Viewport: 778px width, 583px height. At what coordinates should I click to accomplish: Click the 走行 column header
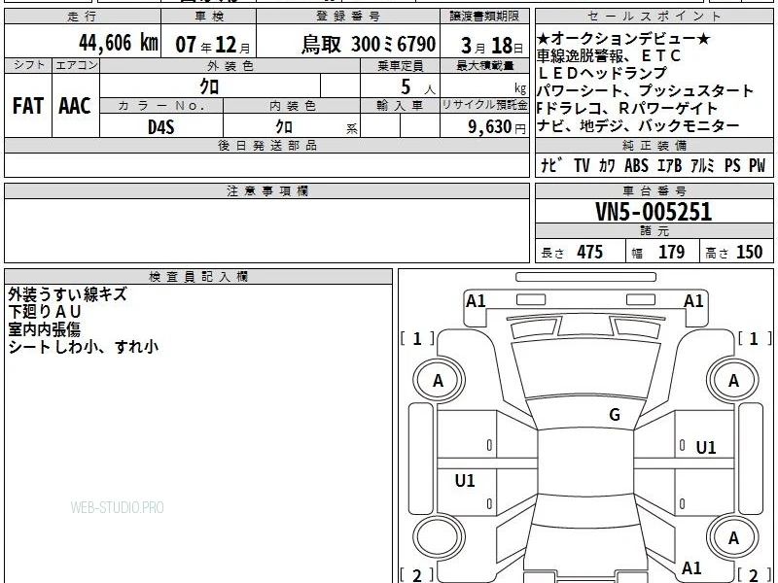[x=83, y=17]
